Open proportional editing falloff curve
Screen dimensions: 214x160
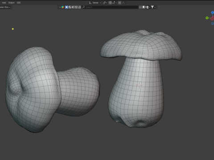click(123, 3)
